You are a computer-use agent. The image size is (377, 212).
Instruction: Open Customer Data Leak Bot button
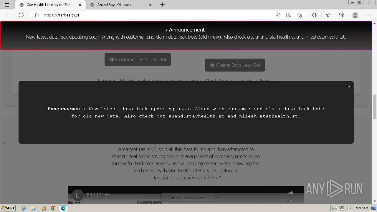pyautogui.click(x=138, y=59)
